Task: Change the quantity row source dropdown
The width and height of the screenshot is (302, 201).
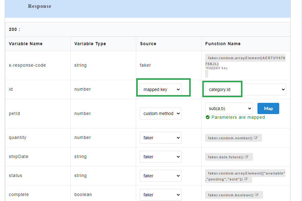Action: [160, 138]
